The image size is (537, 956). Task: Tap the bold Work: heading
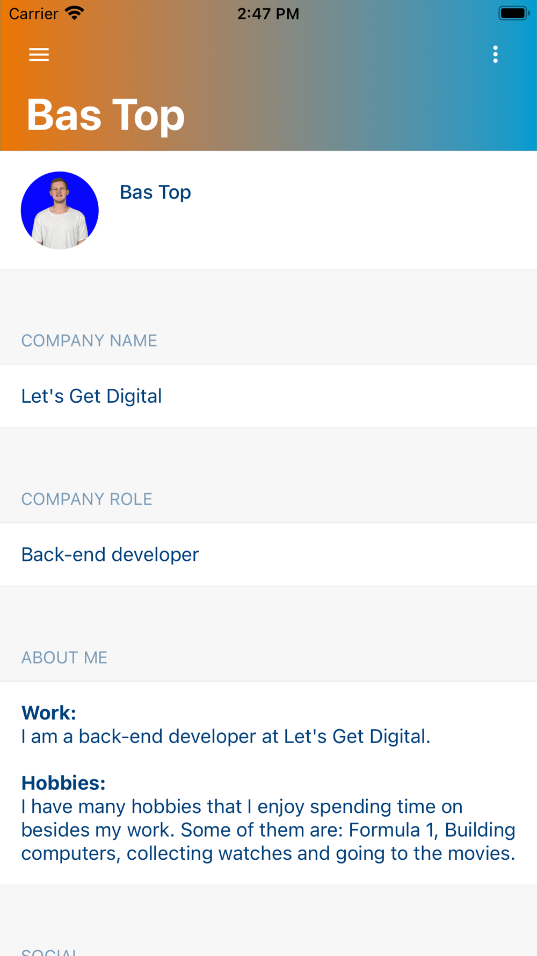click(49, 713)
